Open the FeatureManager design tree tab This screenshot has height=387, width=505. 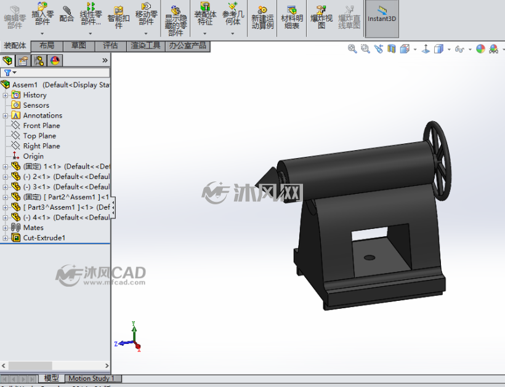[x=7, y=60]
